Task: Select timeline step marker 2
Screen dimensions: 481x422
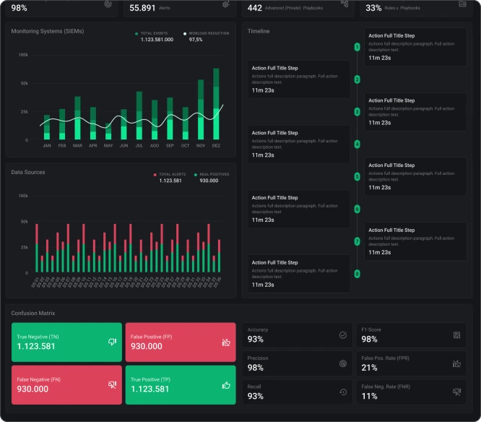Action: [x=357, y=79]
